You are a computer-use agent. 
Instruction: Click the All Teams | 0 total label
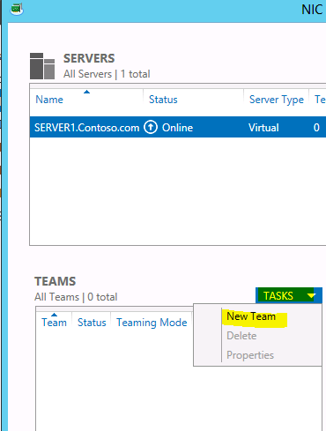click(x=76, y=297)
